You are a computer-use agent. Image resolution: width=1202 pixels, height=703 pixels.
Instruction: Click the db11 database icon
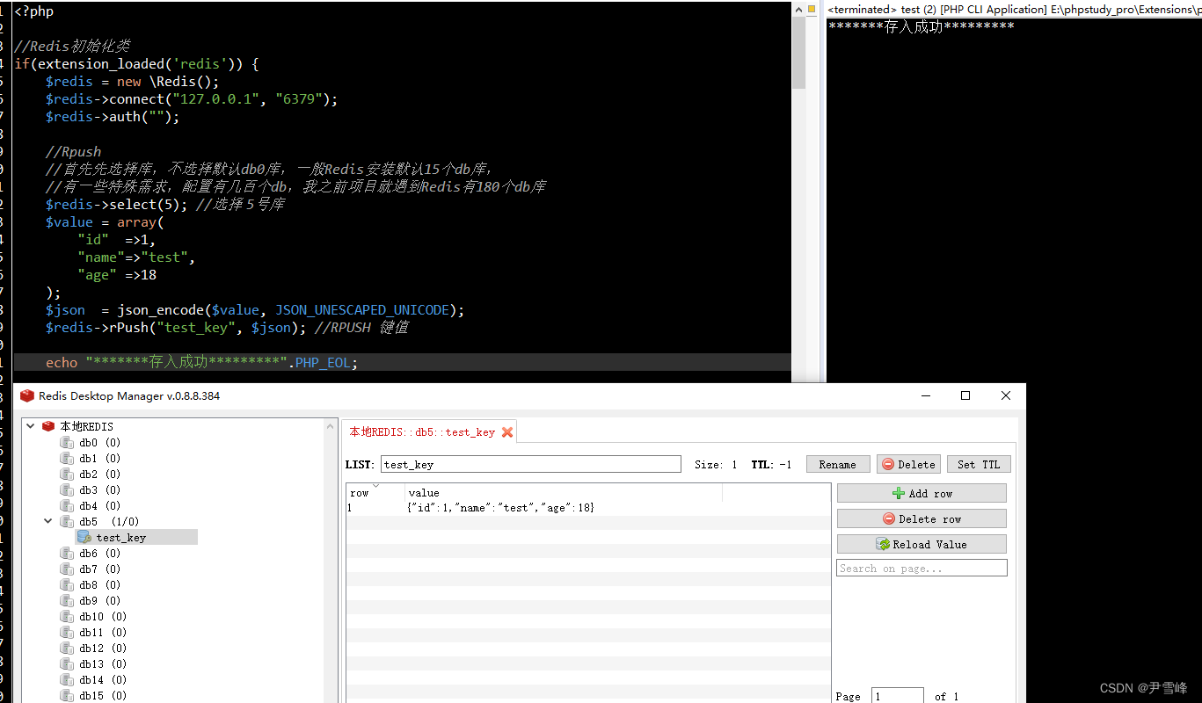pyautogui.click(x=67, y=632)
